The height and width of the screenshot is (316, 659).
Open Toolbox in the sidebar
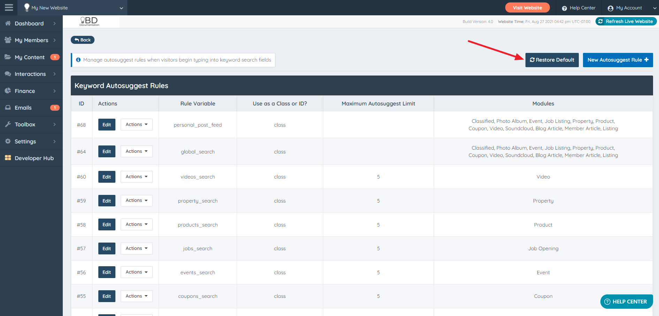tap(31, 124)
